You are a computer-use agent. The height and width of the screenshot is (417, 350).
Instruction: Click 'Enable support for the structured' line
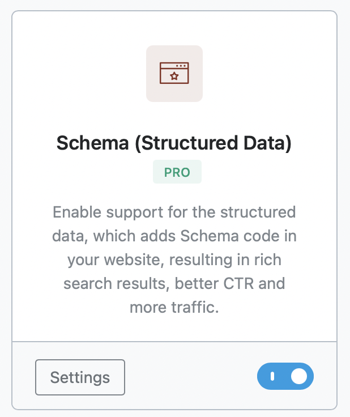[x=174, y=212]
